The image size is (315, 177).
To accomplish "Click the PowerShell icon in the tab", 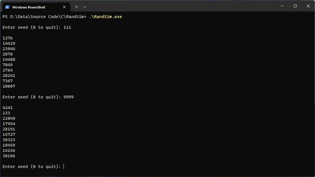I will pyautogui.click(x=7, y=7).
